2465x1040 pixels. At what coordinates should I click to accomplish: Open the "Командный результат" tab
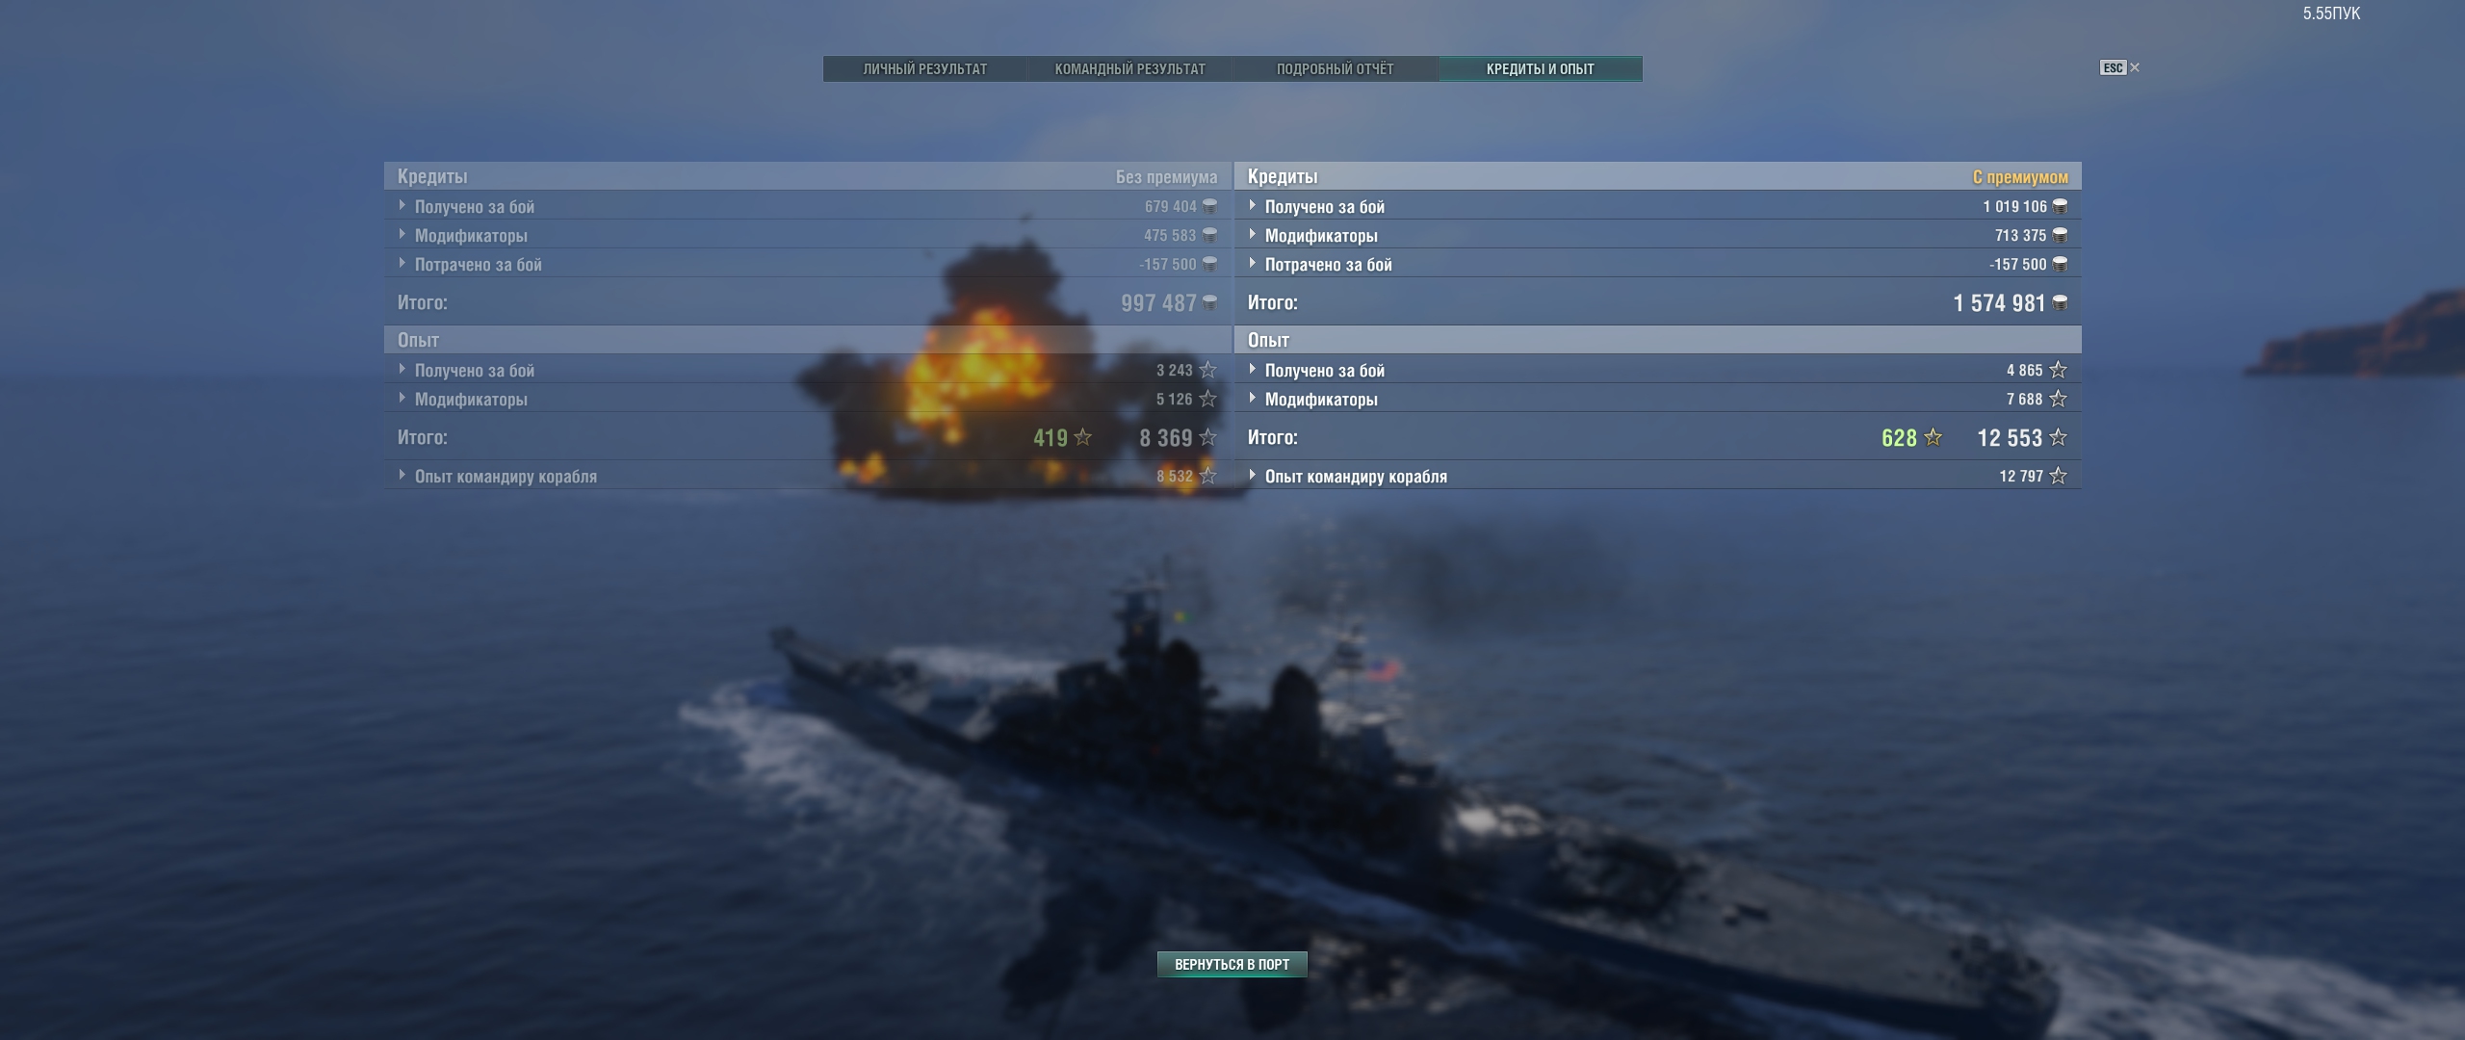click(1129, 69)
